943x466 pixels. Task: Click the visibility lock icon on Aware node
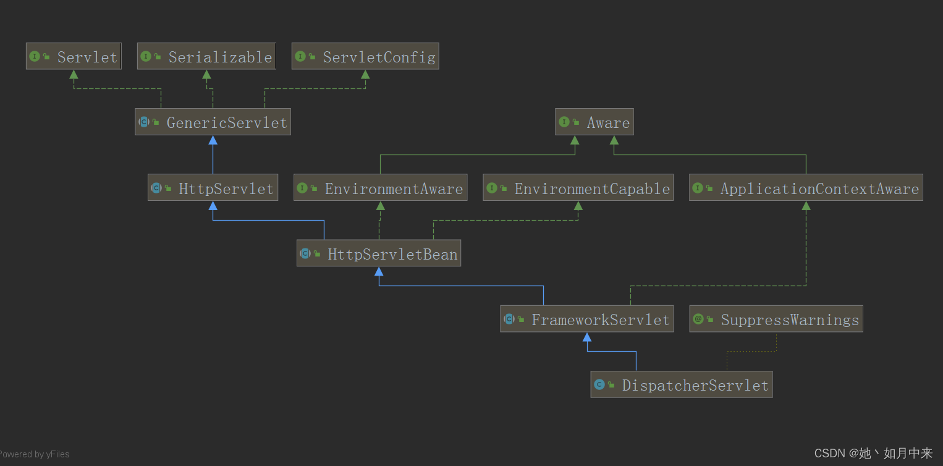click(575, 122)
